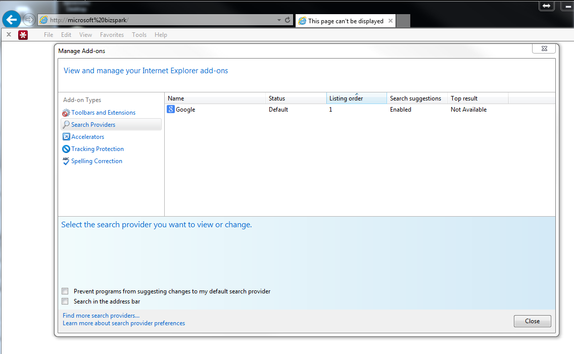Click the Accelerators icon
The width and height of the screenshot is (574, 354).
point(66,137)
